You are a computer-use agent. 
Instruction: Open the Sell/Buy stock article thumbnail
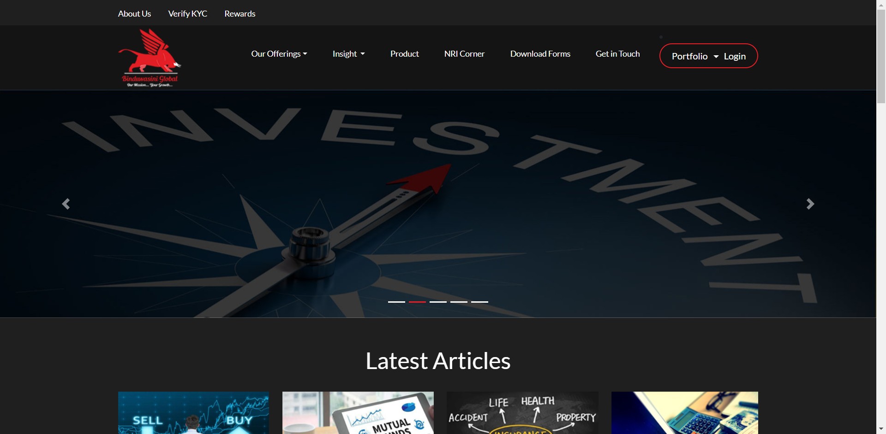coord(193,412)
